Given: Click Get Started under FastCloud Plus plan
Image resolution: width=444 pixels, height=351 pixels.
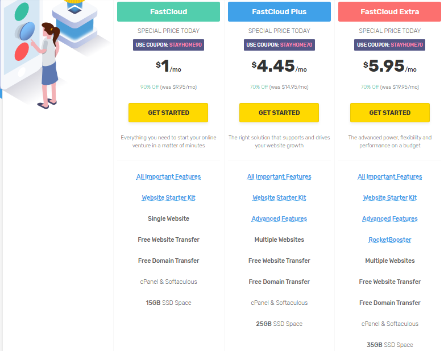Looking at the screenshot, I should (x=279, y=113).
